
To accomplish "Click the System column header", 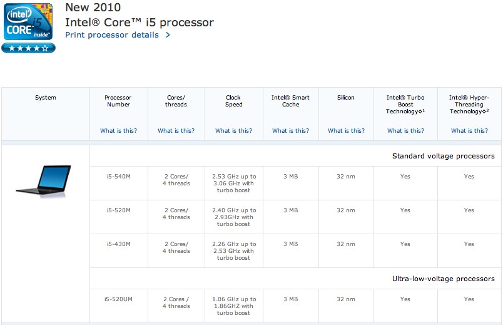I will (x=46, y=98).
